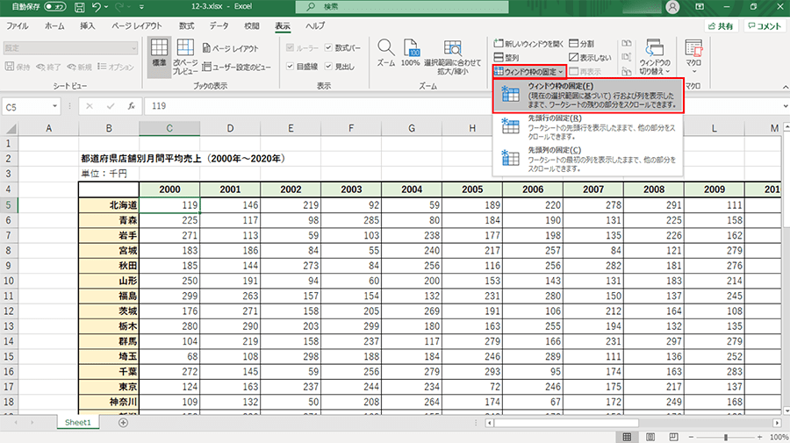
Task: Click the zoom slider handle in status bar
Action: click(x=726, y=438)
